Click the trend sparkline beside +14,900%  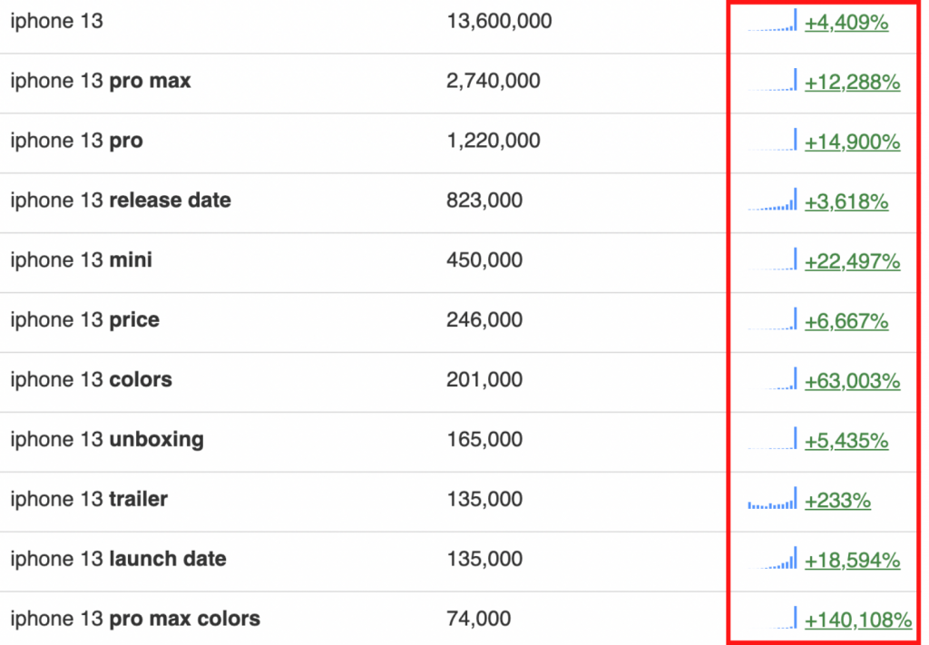(773, 140)
